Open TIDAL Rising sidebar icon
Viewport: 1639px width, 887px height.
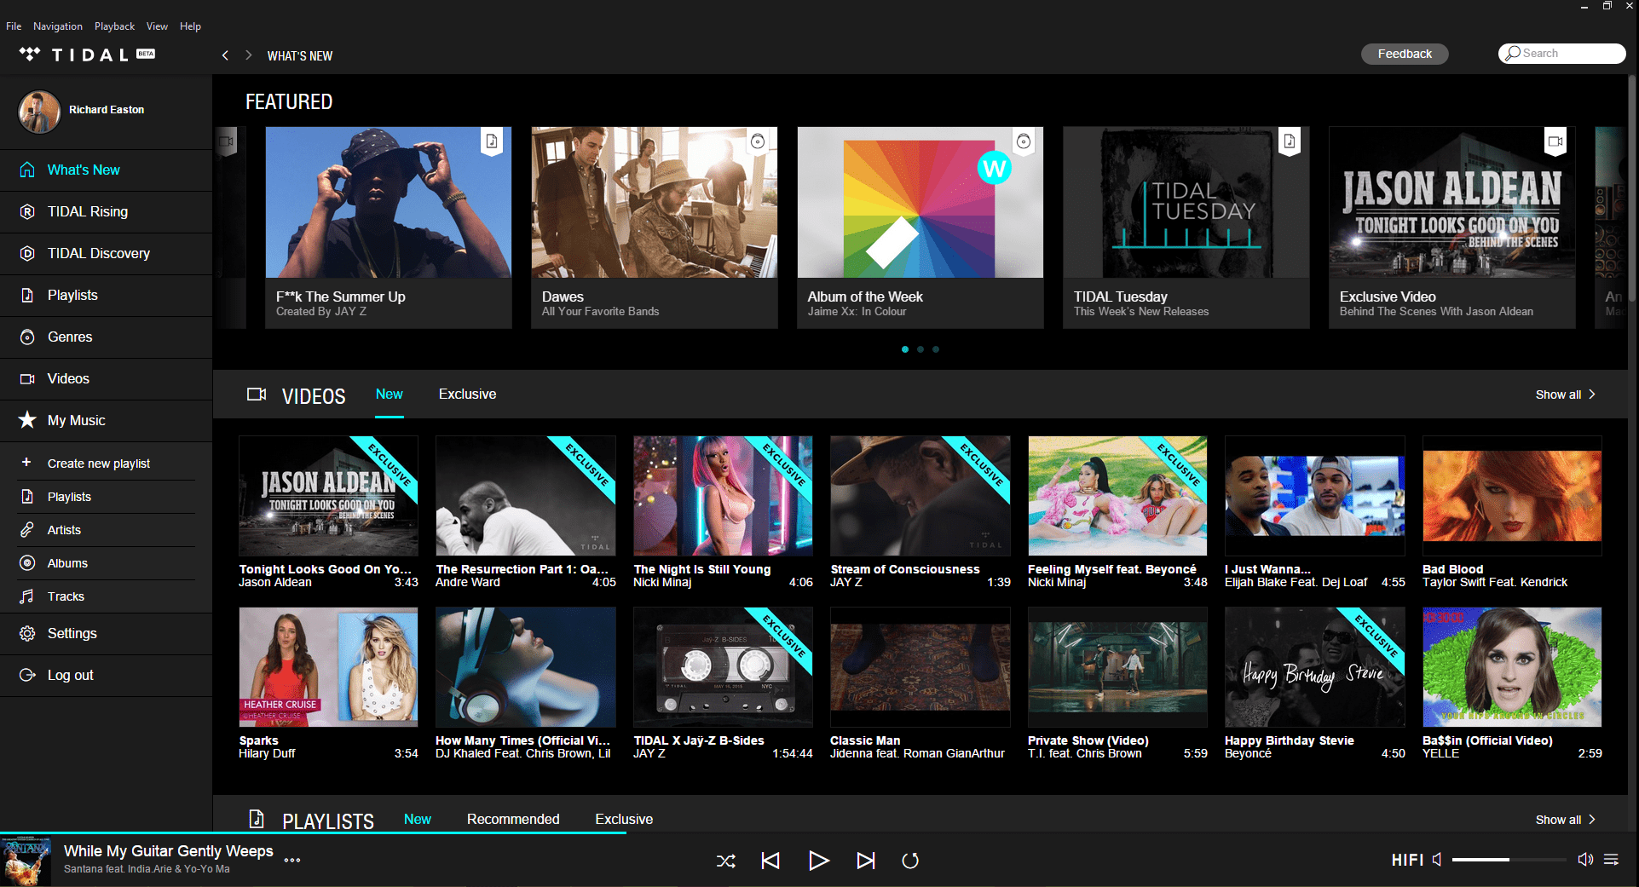pos(27,211)
